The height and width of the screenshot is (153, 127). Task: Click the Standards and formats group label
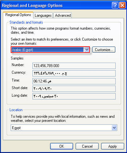coord(26,22)
